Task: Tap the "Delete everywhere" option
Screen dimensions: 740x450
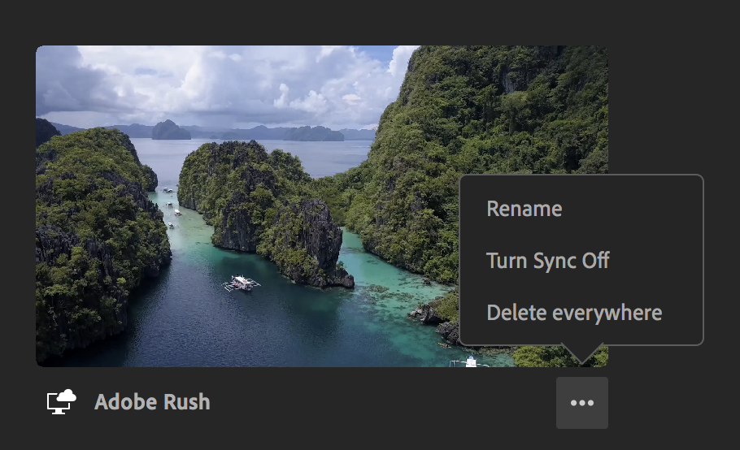Action: [574, 313]
